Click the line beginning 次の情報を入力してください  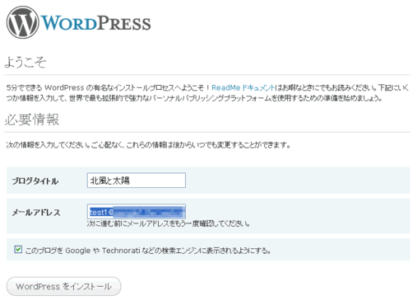click(x=148, y=145)
